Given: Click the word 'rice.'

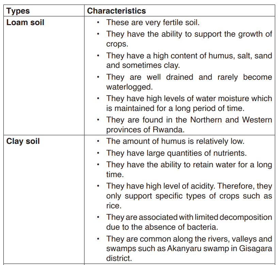Looking at the screenshot, I should pyautogui.click(x=114, y=206).
